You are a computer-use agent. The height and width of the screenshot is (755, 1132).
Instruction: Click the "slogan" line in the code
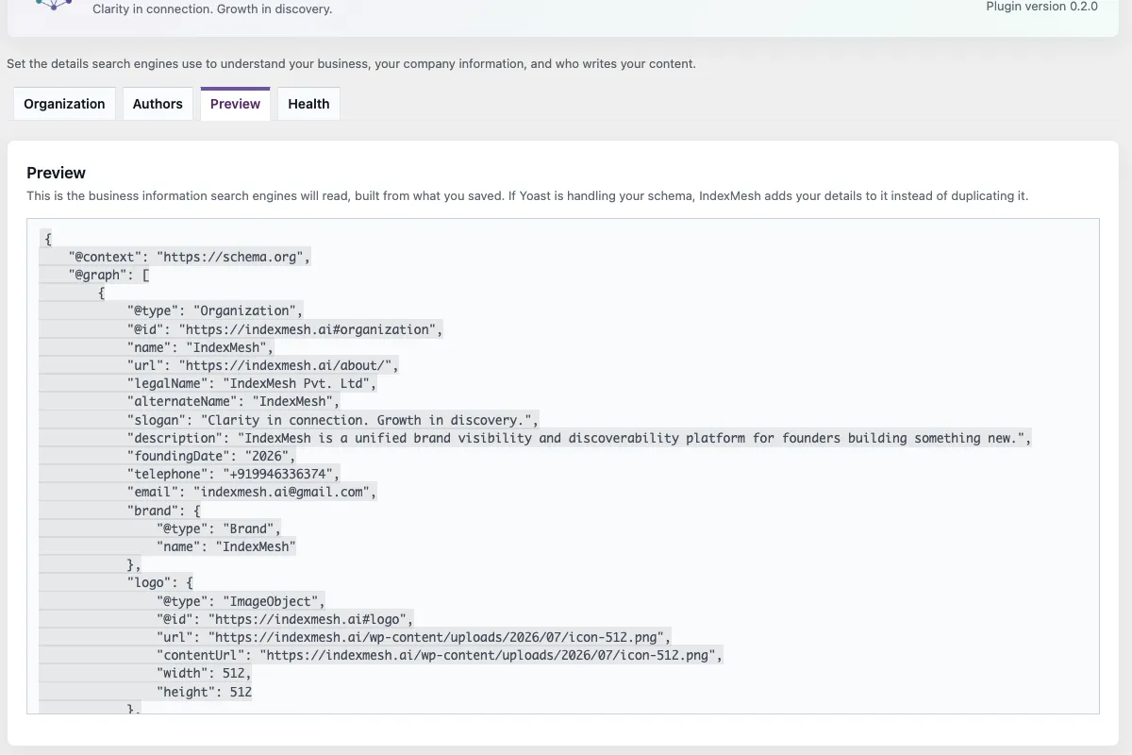[x=333, y=420]
